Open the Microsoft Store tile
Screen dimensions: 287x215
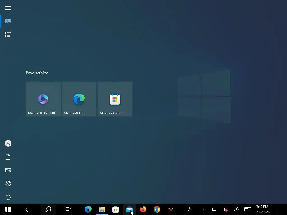[115, 99]
